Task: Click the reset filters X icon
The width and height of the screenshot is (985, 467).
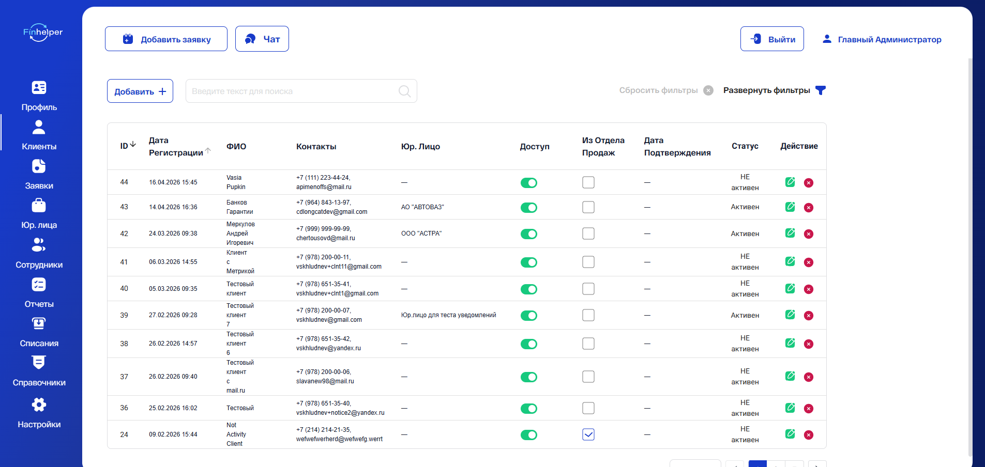Action: tap(708, 90)
